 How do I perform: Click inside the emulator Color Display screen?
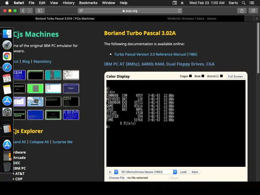176,123
